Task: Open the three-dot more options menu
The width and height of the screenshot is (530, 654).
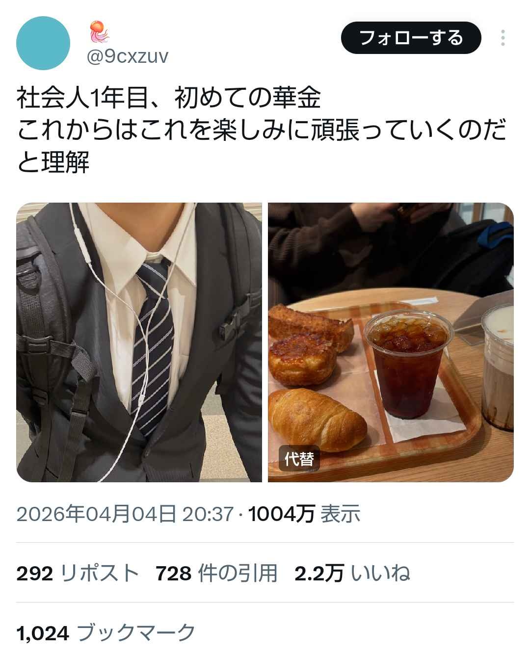Action: click(503, 38)
